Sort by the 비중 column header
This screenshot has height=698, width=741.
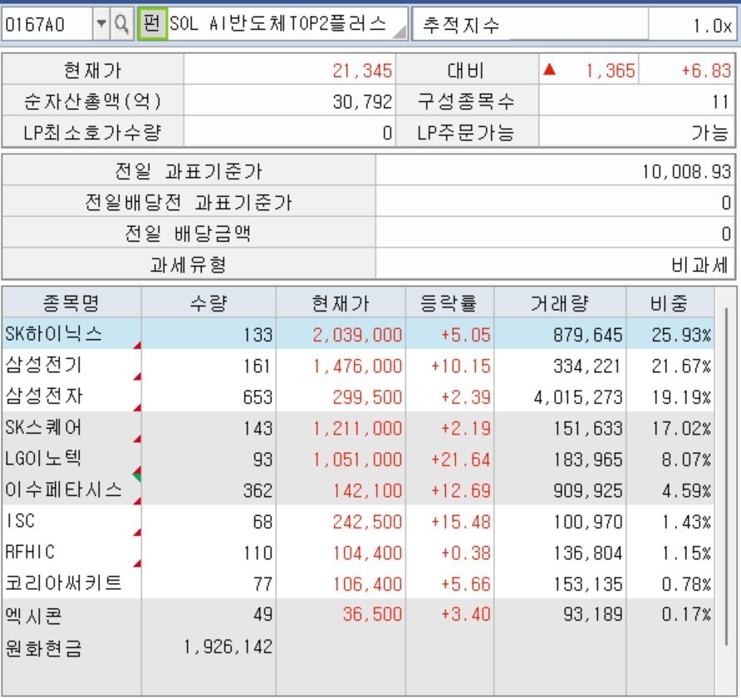coord(670,302)
